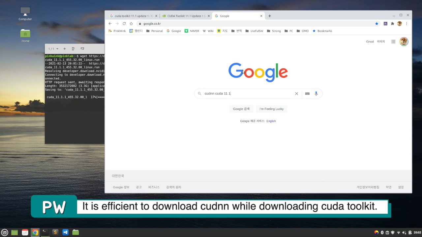Image resolution: width=422 pixels, height=237 pixels.
Task: Open the Personal bookmarks folder
Action: coord(154,31)
